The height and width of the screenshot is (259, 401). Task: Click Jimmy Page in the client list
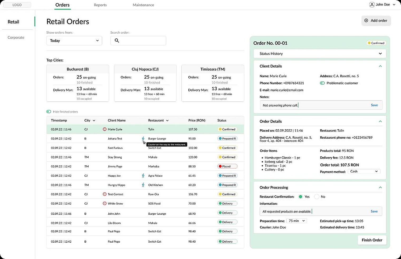(115, 166)
